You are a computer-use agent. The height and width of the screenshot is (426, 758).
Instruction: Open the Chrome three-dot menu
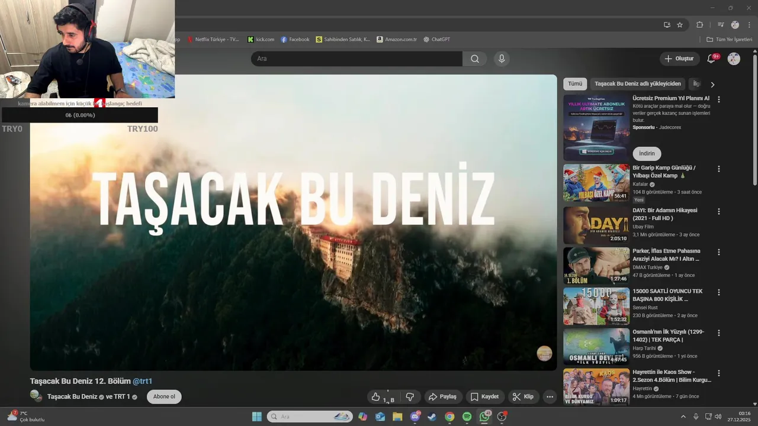click(x=749, y=25)
